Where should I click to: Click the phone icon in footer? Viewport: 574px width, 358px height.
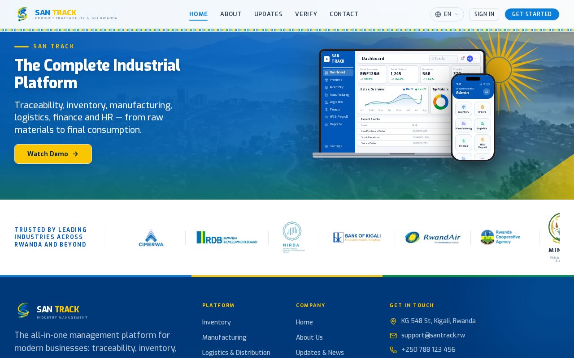point(393,350)
